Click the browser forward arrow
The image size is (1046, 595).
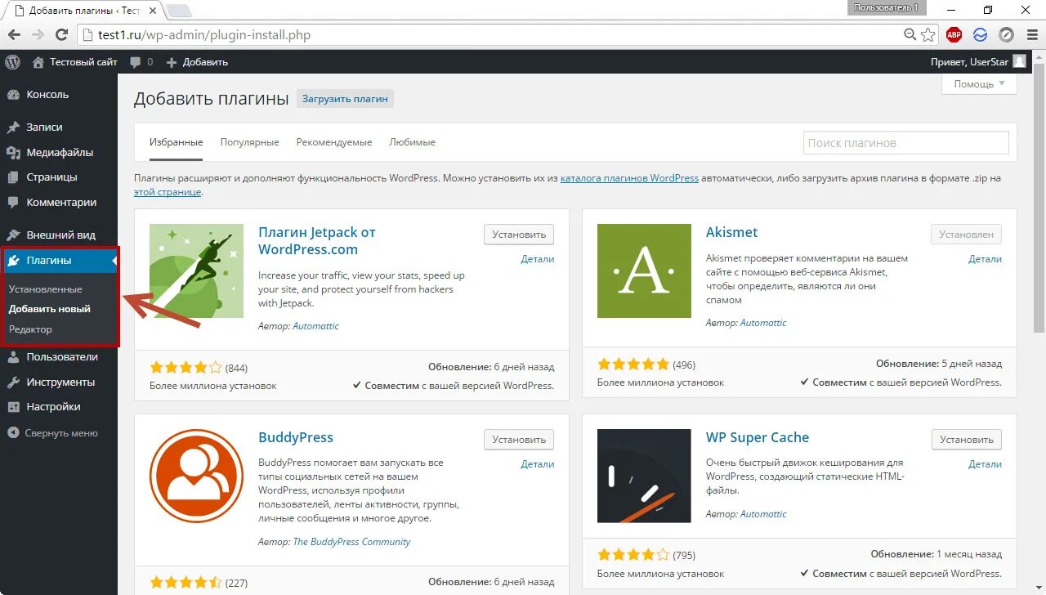pos(38,35)
